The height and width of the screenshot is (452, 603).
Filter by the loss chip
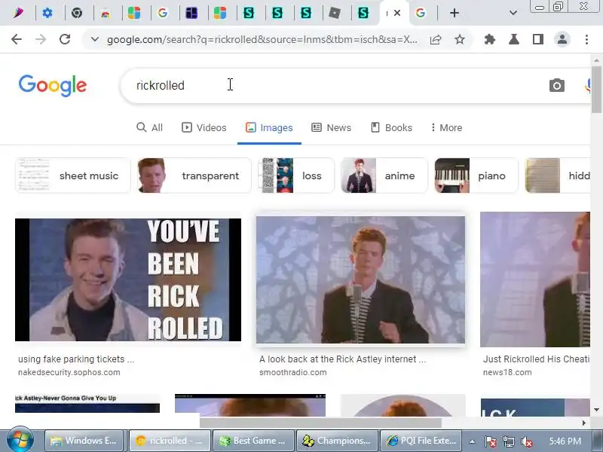[x=296, y=176]
